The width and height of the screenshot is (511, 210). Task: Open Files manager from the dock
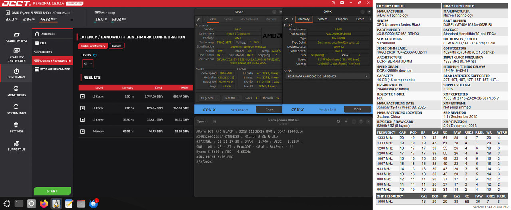(81, 203)
